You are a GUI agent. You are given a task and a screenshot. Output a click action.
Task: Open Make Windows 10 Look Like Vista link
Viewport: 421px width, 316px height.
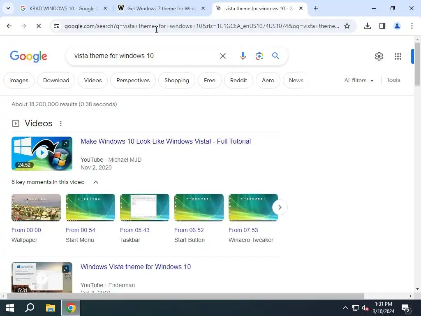pos(166,142)
